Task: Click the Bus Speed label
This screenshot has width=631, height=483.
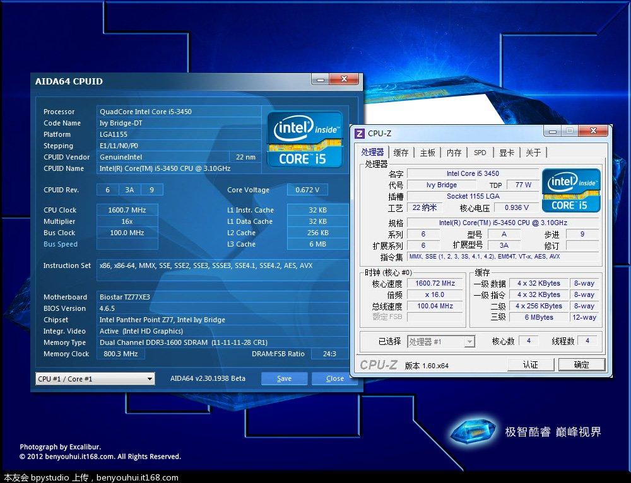Action: [x=61, y=244]
